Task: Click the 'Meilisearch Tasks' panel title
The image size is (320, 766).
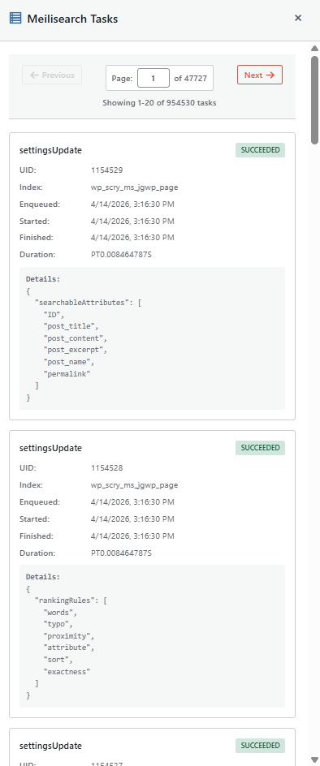Action: (72, 19)
